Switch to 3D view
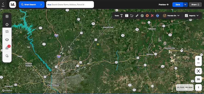This screenshot has width=204, height=94. 198,79
